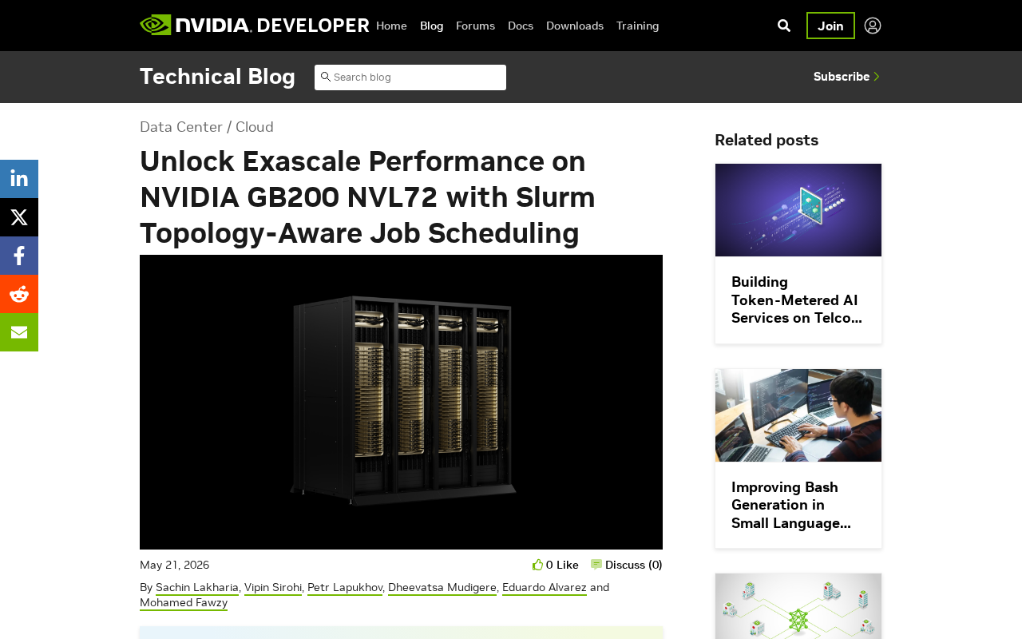Viewport: 1022px width, 639px height.
Task: Click Subscribe link with chevron
Action: 847,77
